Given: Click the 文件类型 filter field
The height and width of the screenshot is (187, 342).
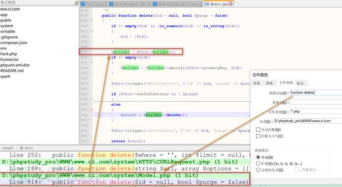Looking at the screenshot, I should click(x=316, y=111).
